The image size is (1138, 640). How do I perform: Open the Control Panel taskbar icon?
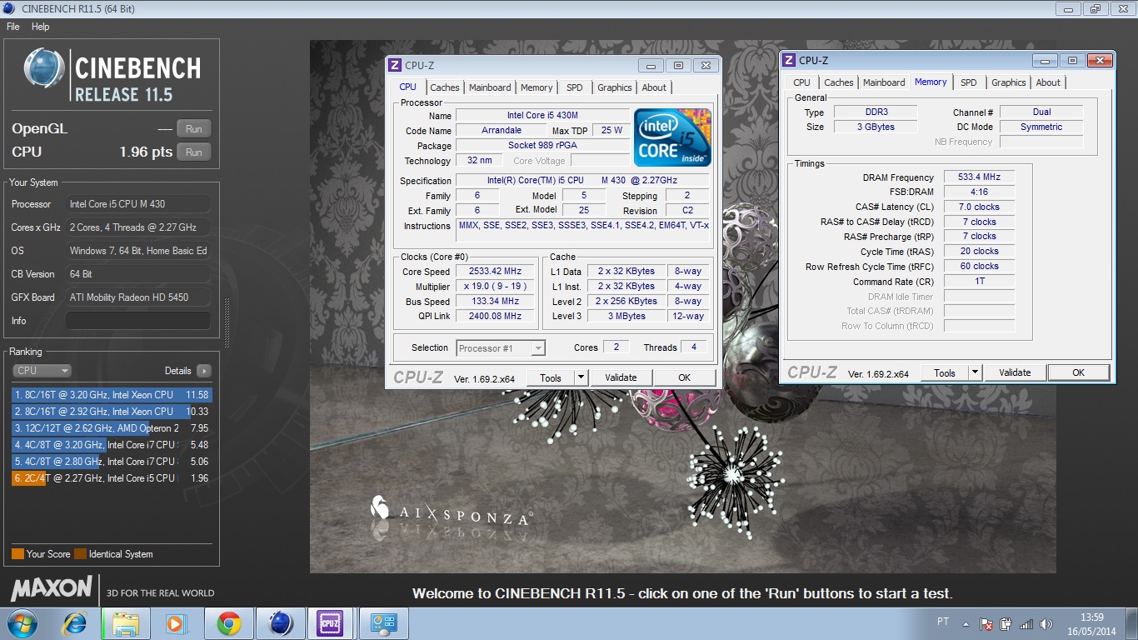384,623
